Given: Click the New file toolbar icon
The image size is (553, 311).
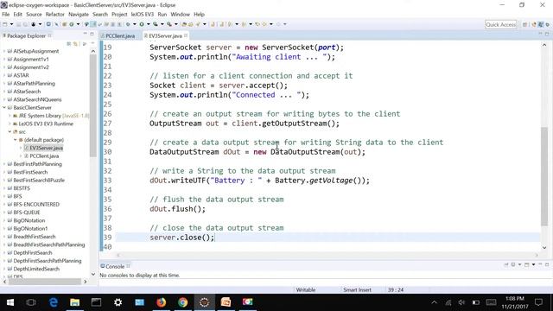Looking at the screenshot, I should pyautogui.click(x=4, y=24).
